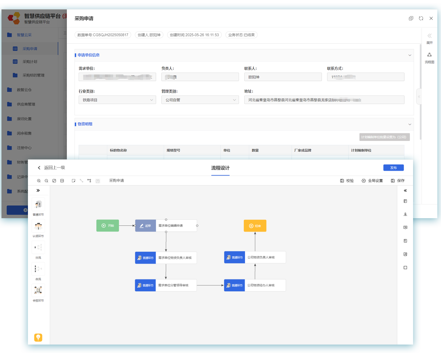The height and width of the screenshot is (353, 441).
Task: Select the 普通环节 node icon in palette
Action: [38, 204]
